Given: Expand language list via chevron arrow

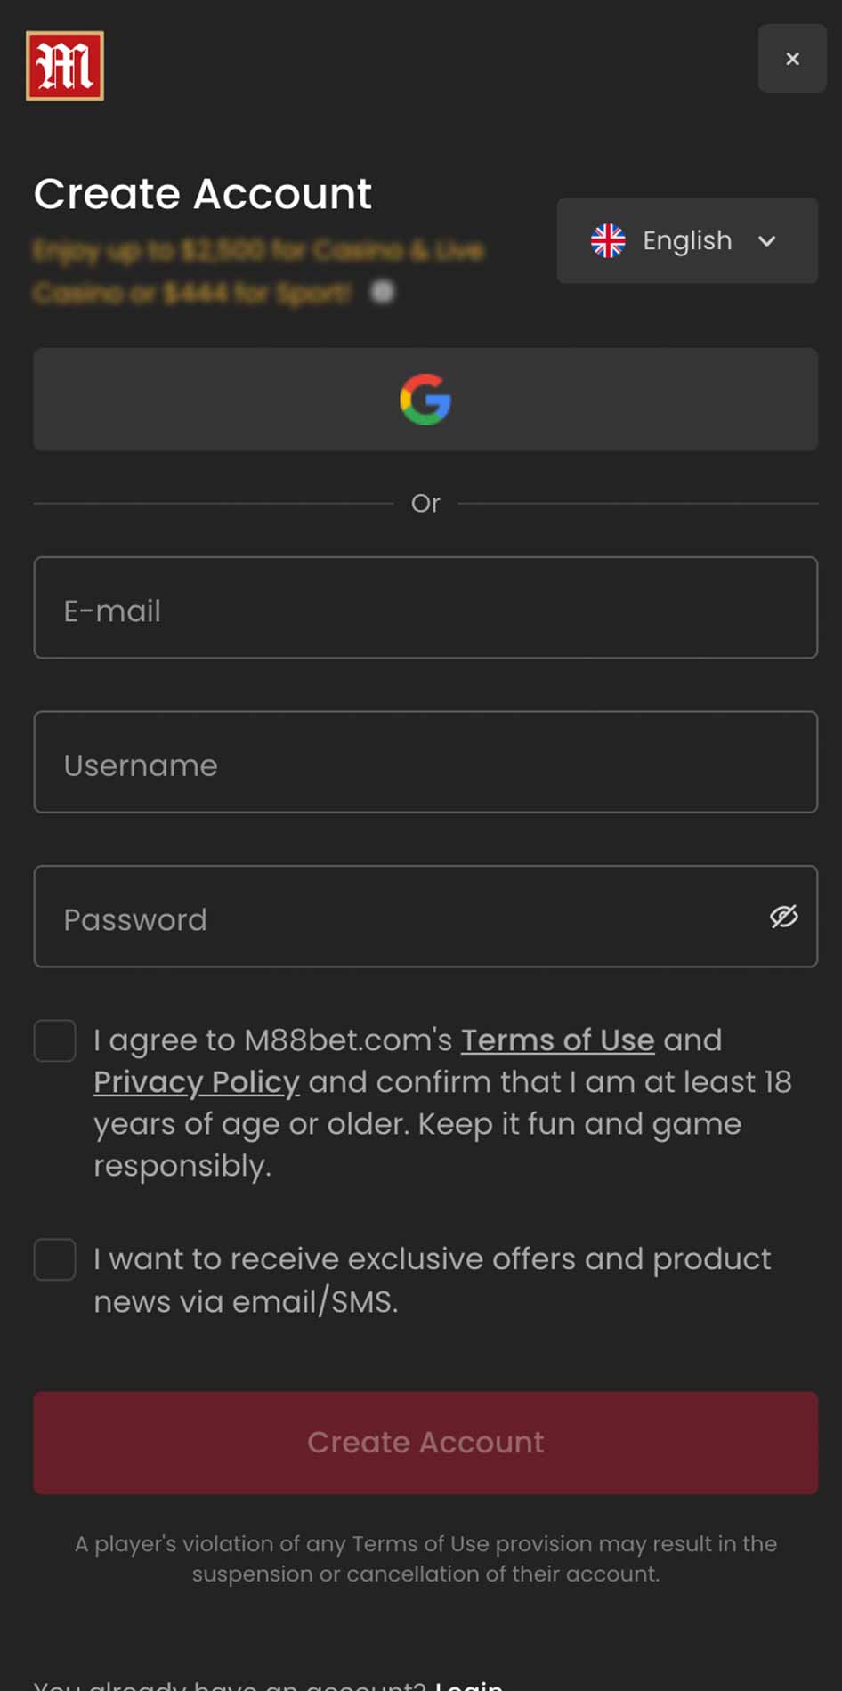Looking at the screenshot, I should click(x=767, y=241).
